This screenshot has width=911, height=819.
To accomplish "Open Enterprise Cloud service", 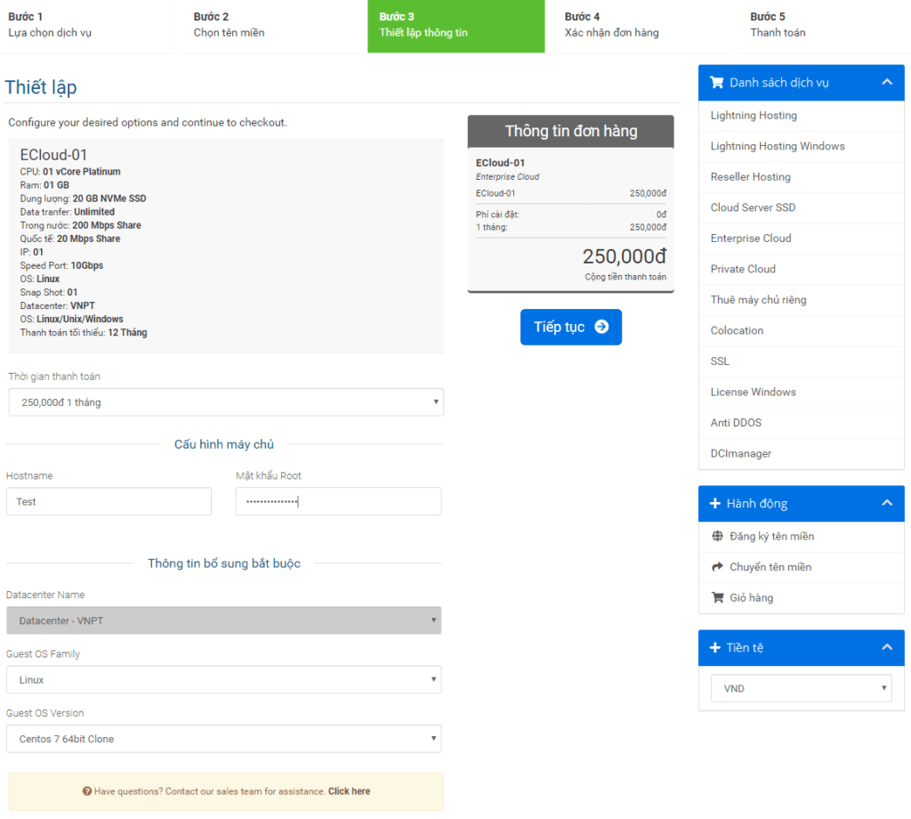I will pyautogui.click(x=802, y=239).
